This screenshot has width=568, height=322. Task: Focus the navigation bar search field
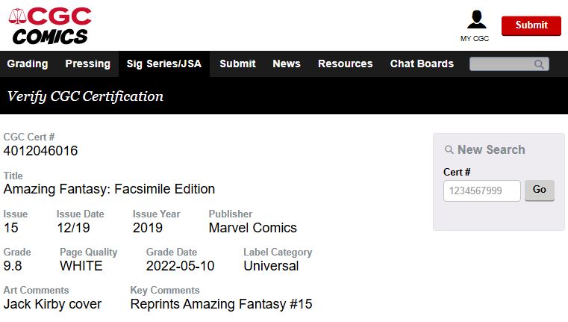tap(501, 64)
